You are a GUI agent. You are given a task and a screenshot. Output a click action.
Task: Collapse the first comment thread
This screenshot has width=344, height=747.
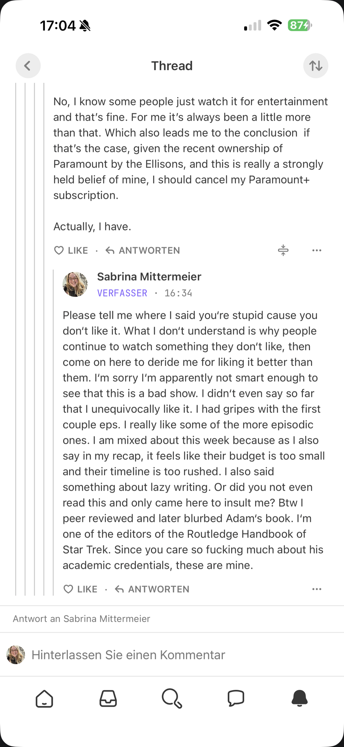point(283,250)
